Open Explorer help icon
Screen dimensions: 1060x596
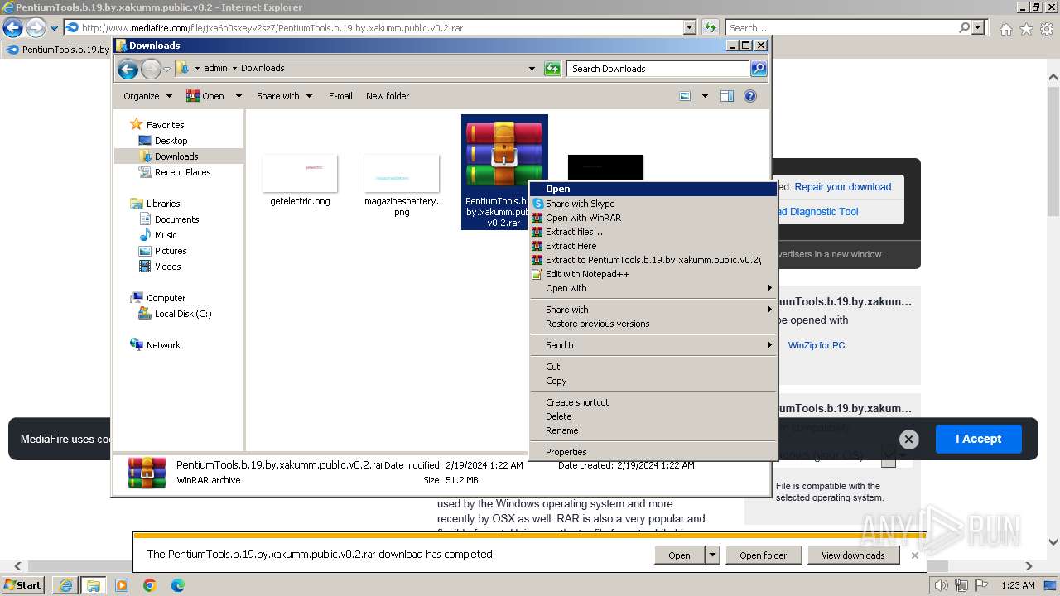point(750,96)
